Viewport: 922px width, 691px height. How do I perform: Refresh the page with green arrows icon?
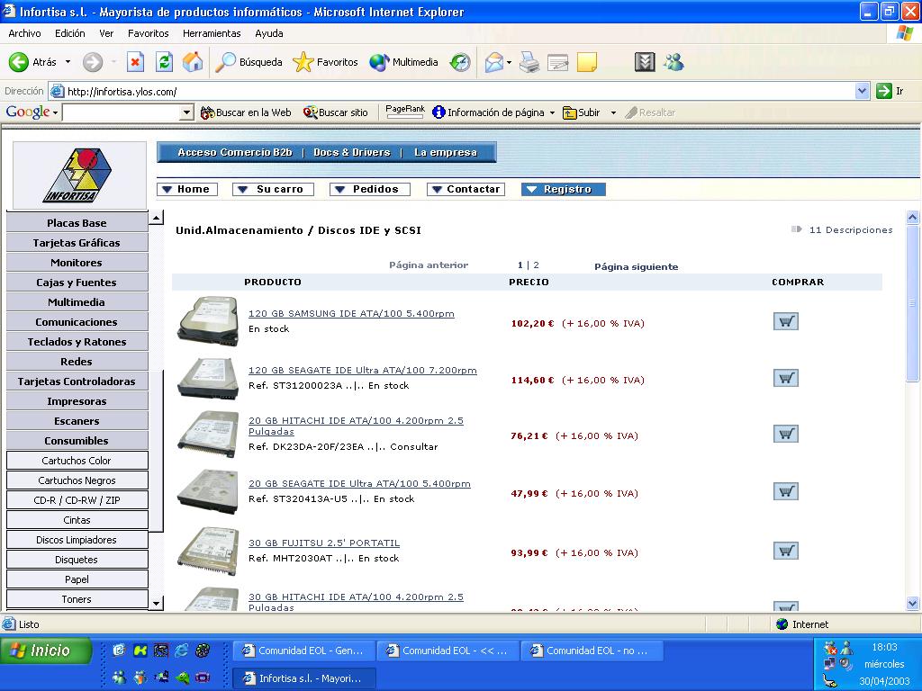164,62
